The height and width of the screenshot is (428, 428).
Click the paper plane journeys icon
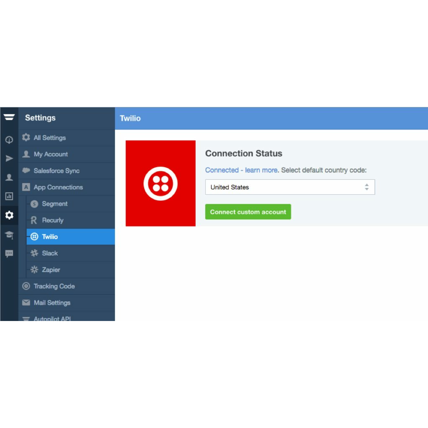pyautogui.click(x=9, y=158)
